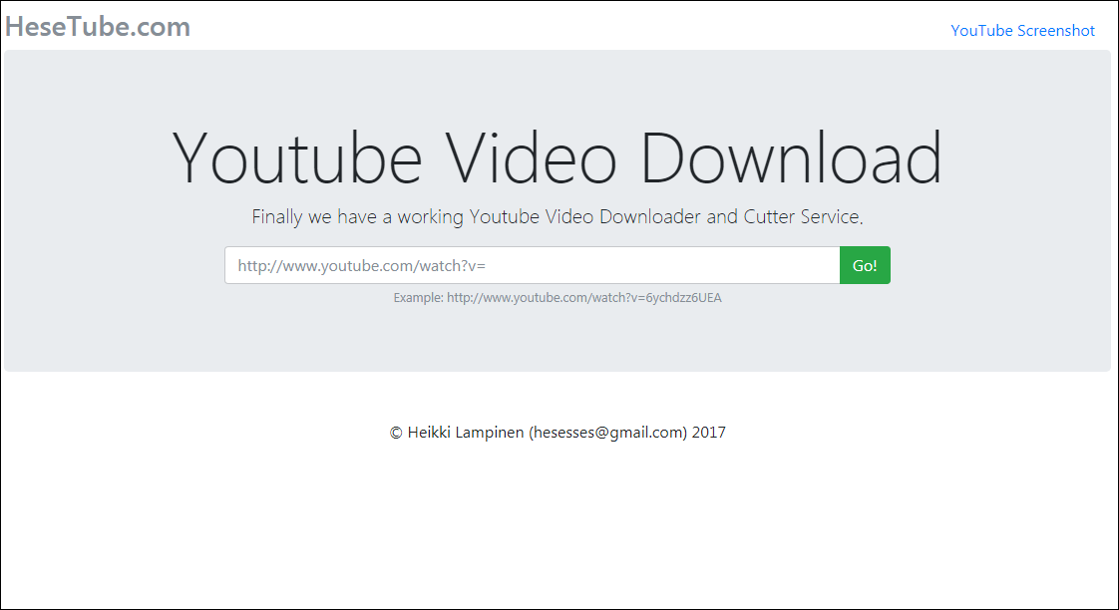Viewport: 1119px width, 610px height.
Task: Click the Youtube Video Download heading
Action: [558, 158]
